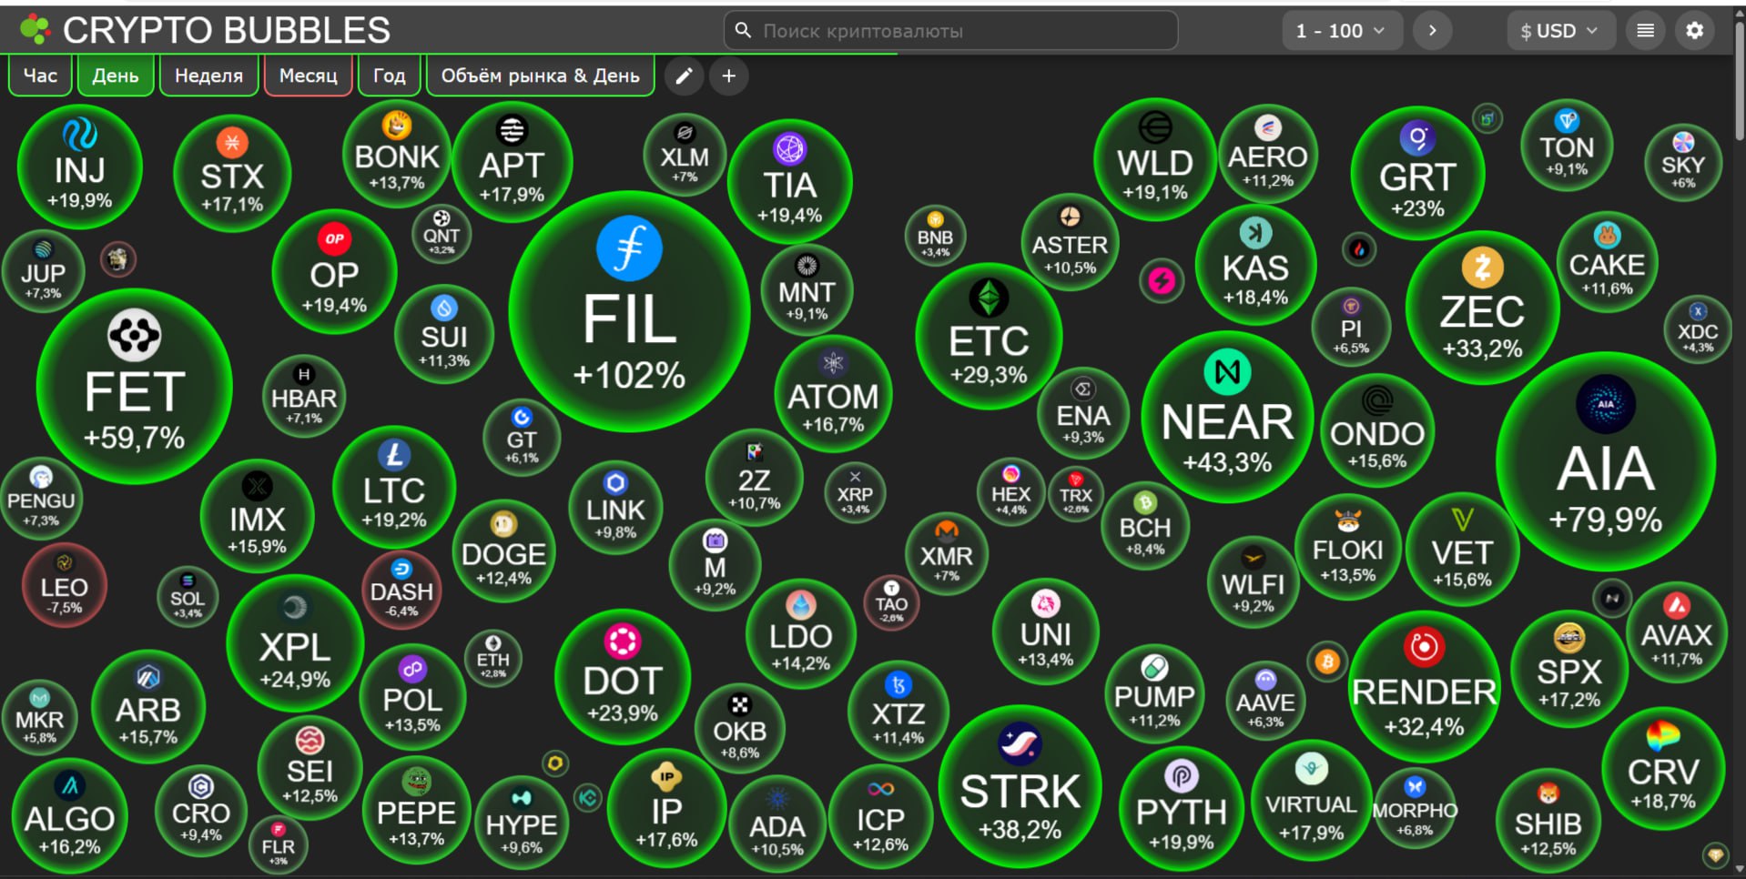
Task: Select the PEPE +13,7% bubble
Action: 416,809
